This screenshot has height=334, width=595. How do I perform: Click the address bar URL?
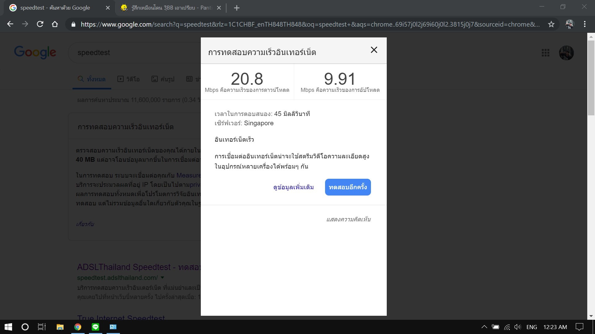click(x=310, y=24)
